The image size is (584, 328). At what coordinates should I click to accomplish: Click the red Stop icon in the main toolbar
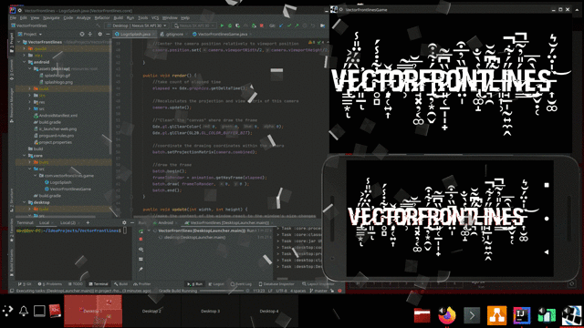[262, 26]
